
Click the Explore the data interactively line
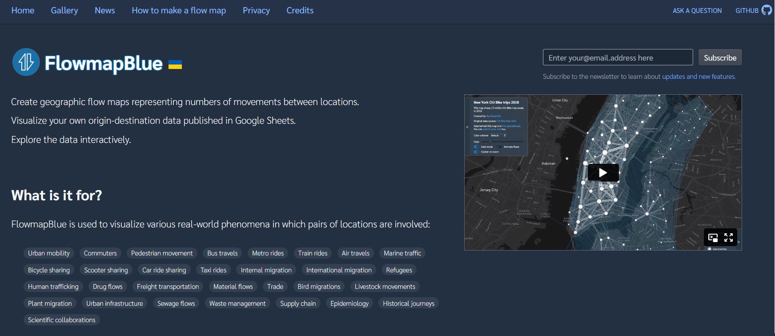(71, 140)
